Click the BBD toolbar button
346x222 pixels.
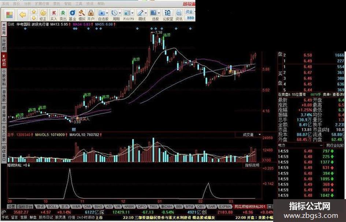tap(190, 18)
